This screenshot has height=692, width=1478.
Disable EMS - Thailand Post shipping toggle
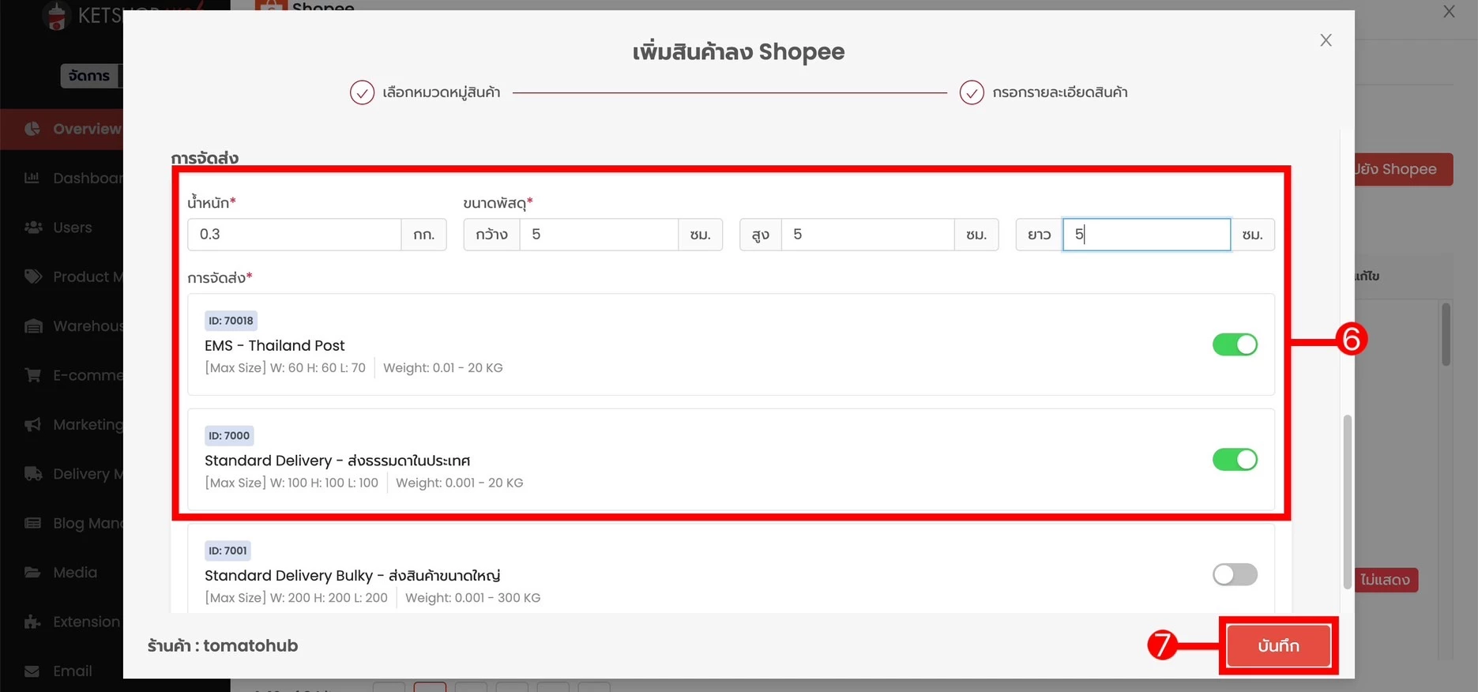1234,344
